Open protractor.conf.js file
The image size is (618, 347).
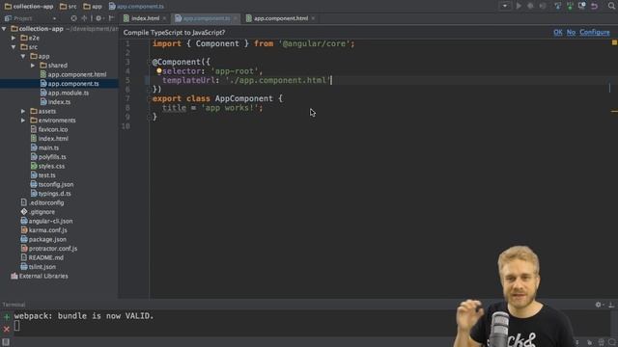[53, 249]
